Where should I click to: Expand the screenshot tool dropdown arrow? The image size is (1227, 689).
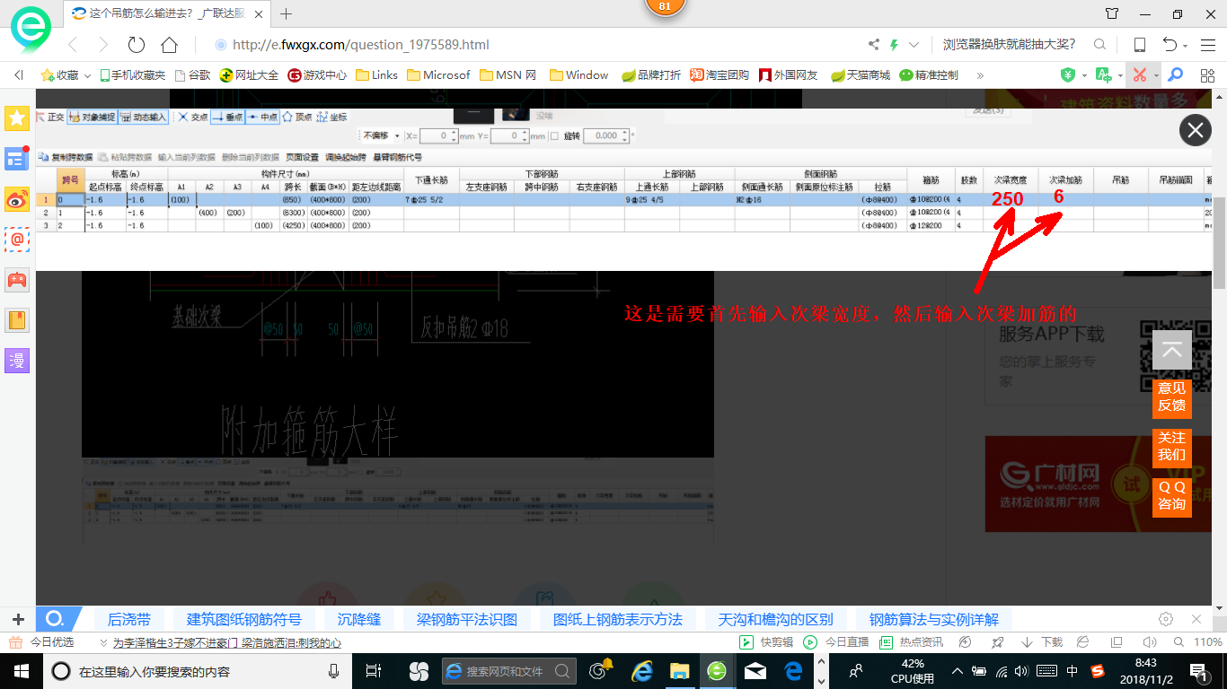pyautogui.click(x=1156, y=76)
